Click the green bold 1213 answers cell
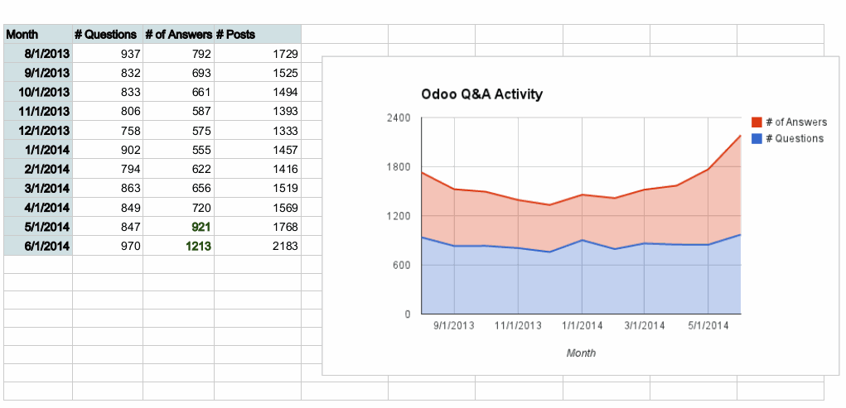This screenshot has height=408, width=846. click(178, 246)
